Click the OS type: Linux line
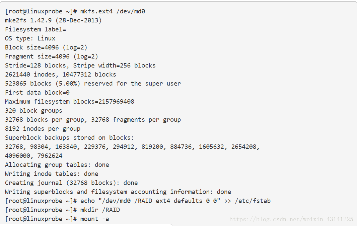This screenshot has height=226, width=357. (x=30, y=38)
